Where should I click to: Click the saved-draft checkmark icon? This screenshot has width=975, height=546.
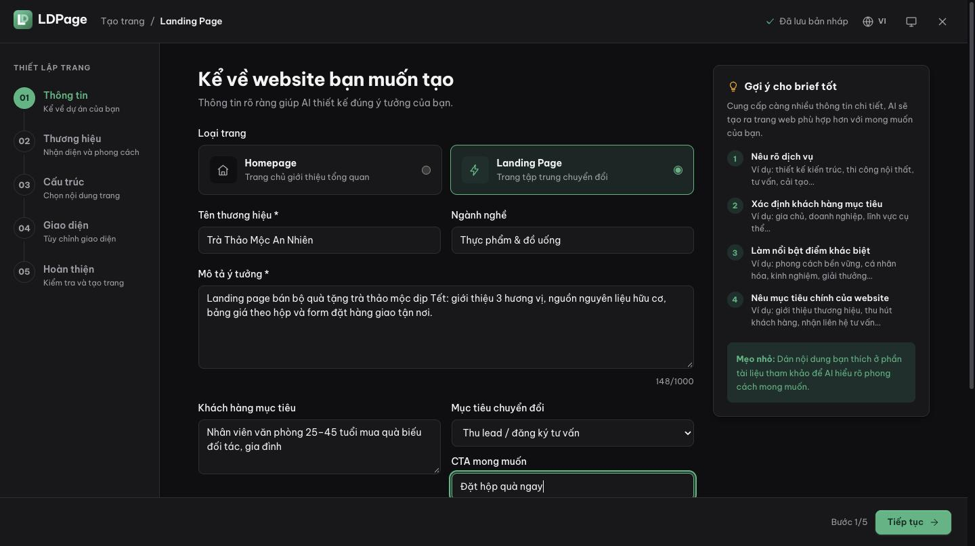pos(770,22)
